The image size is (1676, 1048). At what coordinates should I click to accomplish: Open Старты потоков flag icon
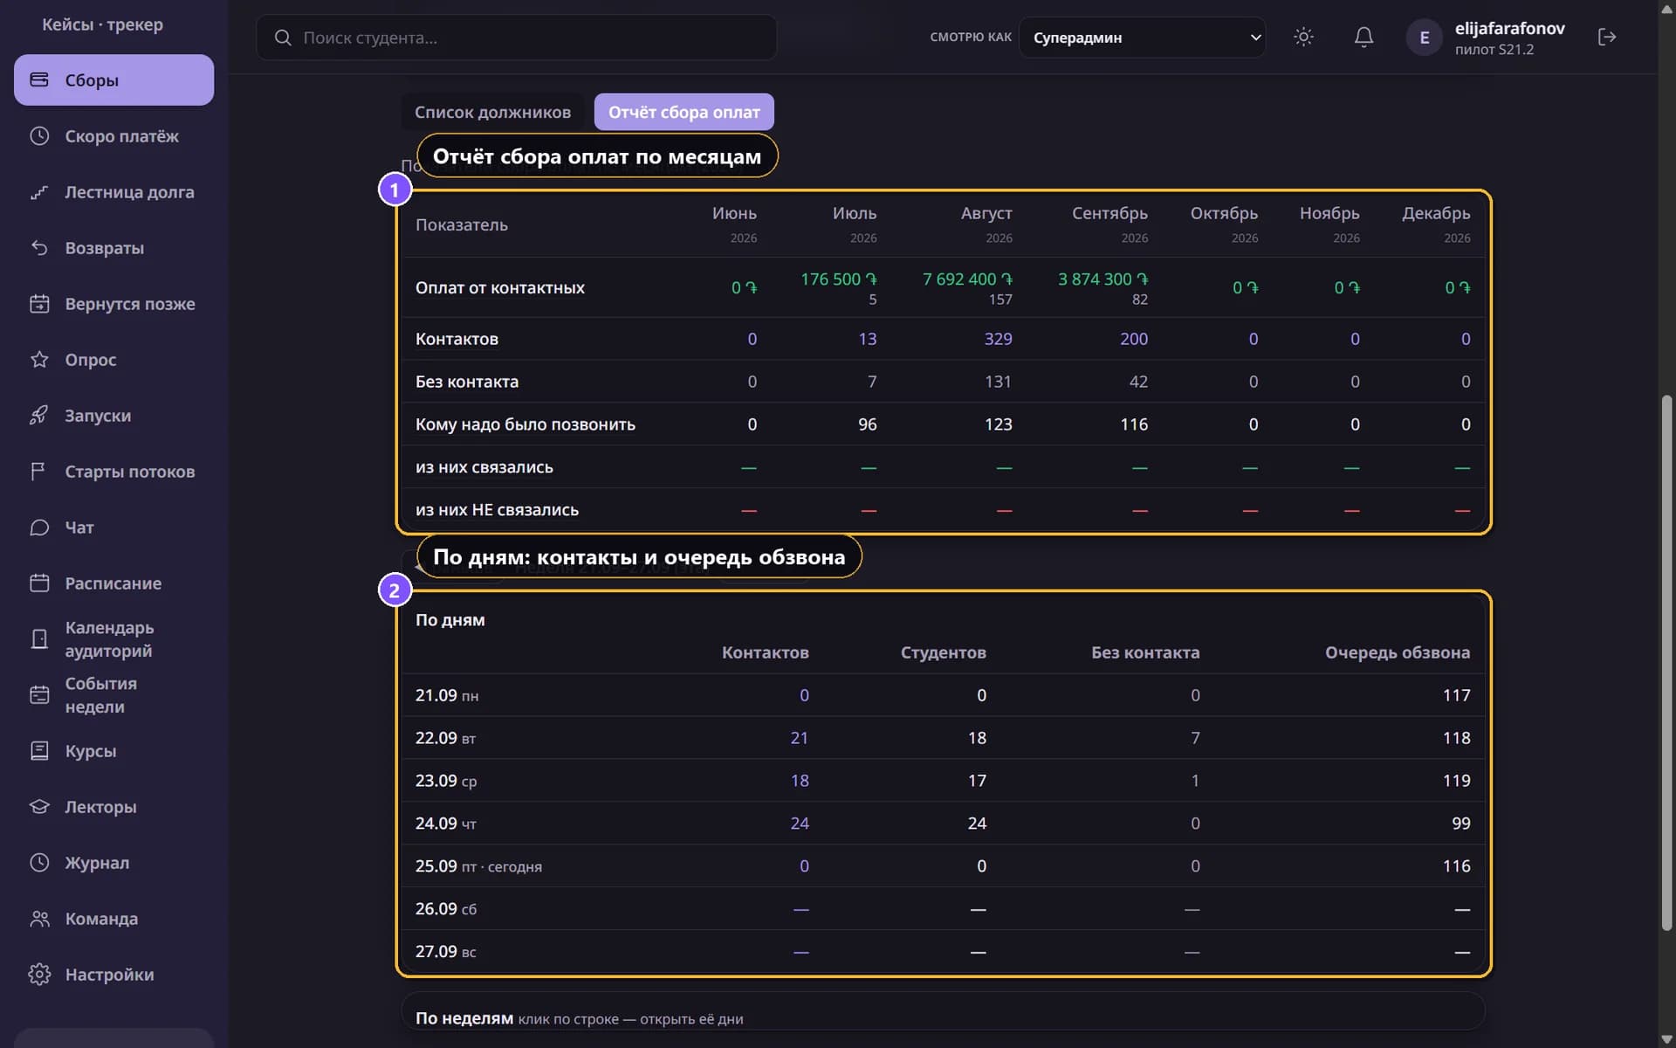coord(39,471)
